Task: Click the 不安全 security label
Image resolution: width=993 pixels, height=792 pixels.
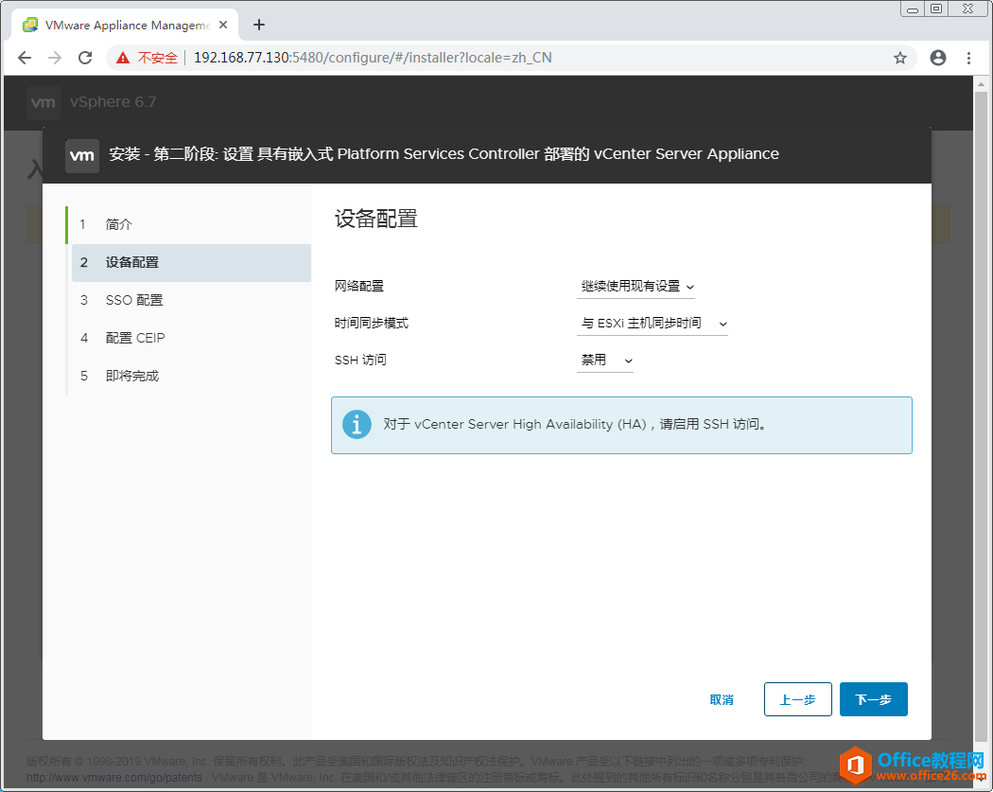Action: coord(157,58)
